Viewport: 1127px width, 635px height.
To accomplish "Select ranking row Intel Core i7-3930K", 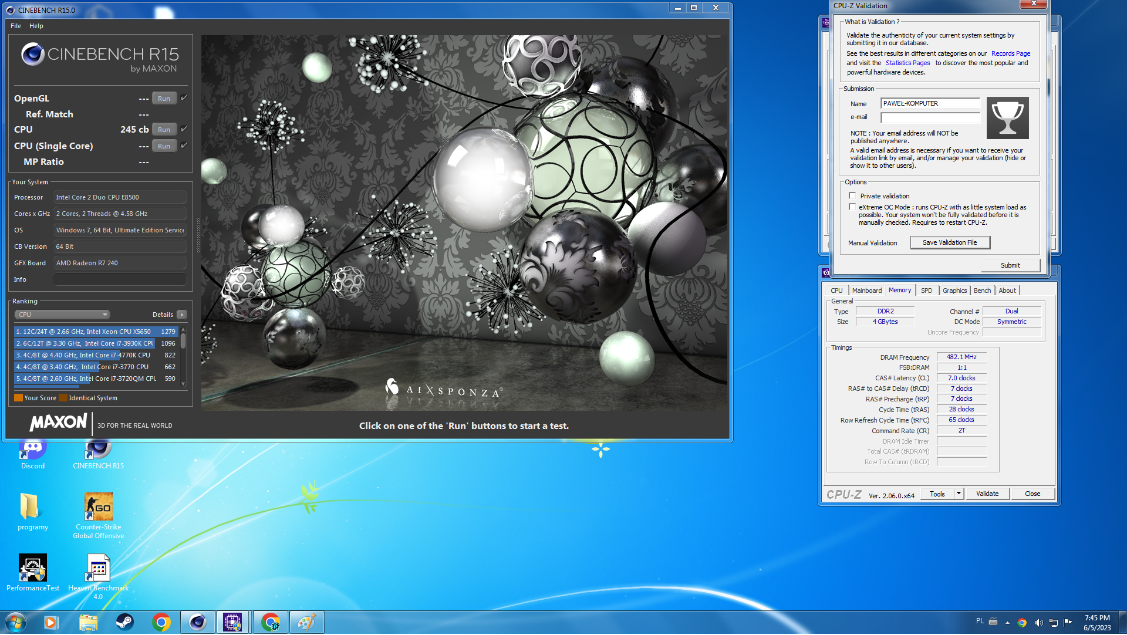I will pyautogui.click(x=96, y=344).
